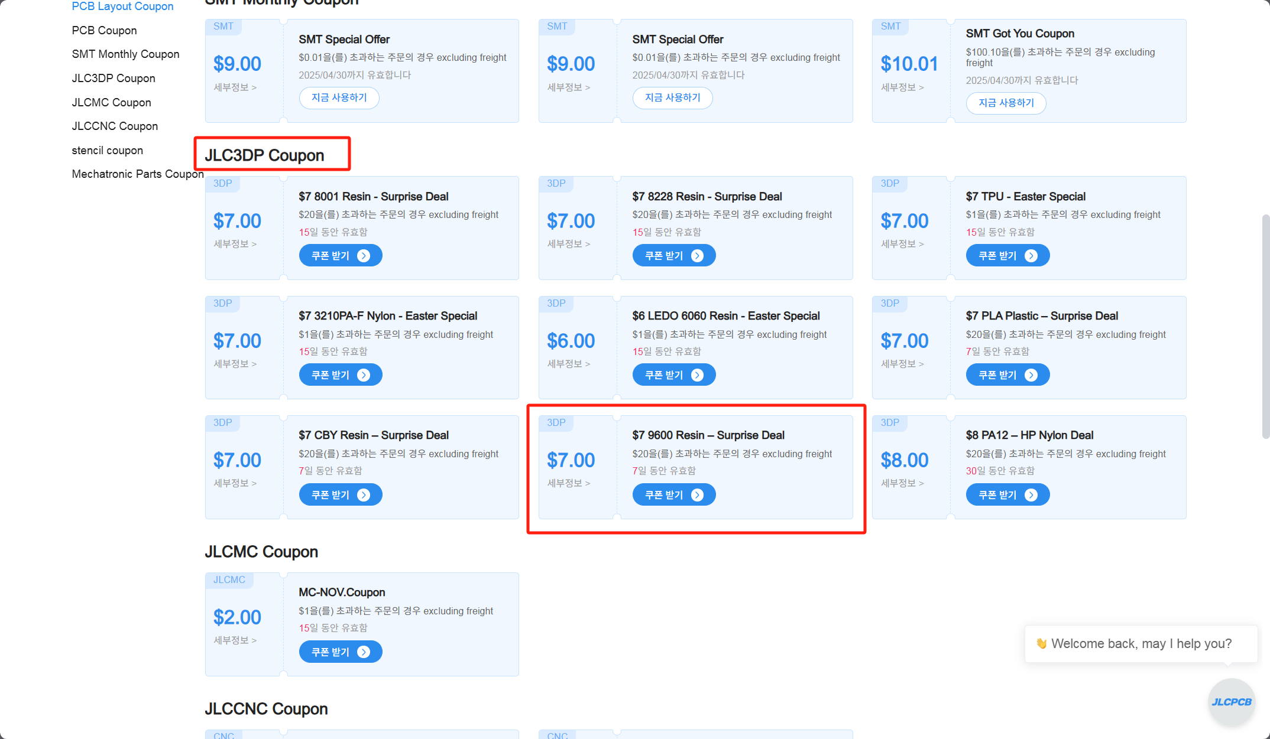
Task: Click arrow icon on 8001 Resin coupon button
Action: coord(364,256)
